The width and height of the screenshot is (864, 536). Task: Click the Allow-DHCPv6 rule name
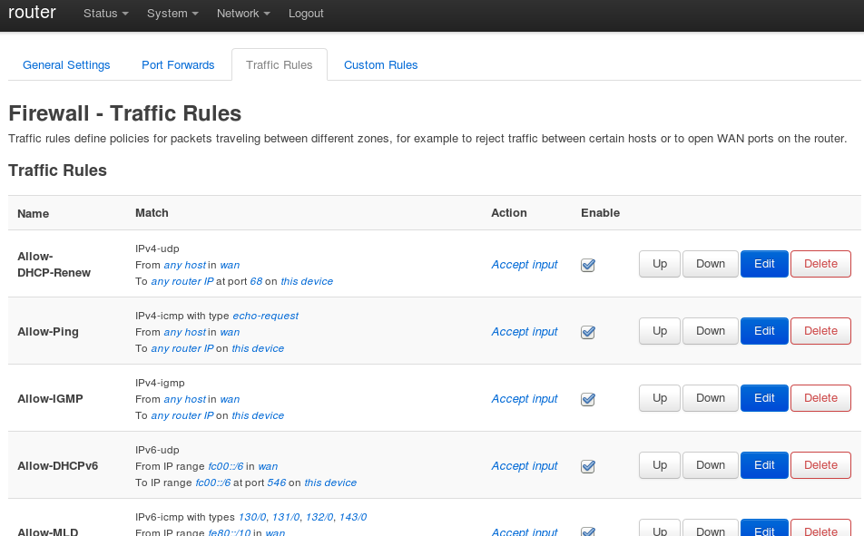coord(58,466)
